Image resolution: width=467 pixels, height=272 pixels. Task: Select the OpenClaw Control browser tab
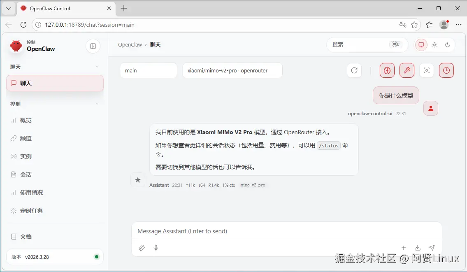tap(66, 8)
